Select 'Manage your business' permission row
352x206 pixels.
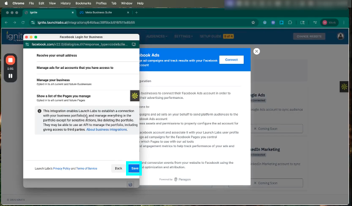pos(88,82)
